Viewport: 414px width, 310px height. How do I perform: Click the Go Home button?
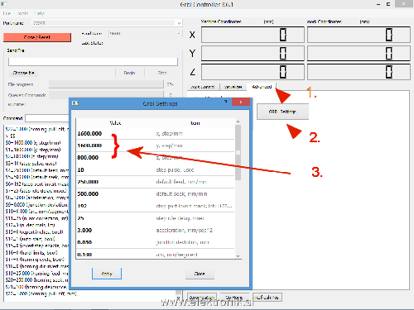pos(234,298)
